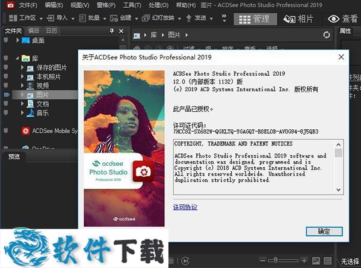Open the 工具(T) menu
The image size is (361, 268).
click(x=132, y=5)
